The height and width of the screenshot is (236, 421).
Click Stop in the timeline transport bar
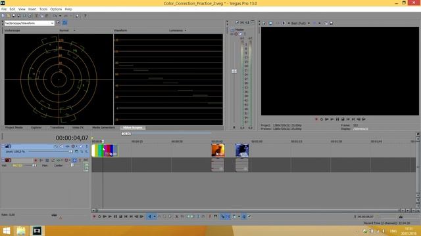(x=120, y=216)
